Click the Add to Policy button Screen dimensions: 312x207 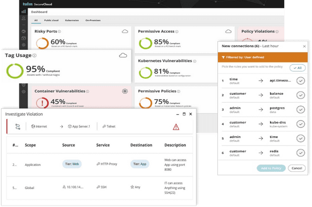tap(271, 168)
